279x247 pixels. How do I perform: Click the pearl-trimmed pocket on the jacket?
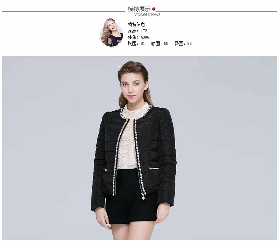154,169
